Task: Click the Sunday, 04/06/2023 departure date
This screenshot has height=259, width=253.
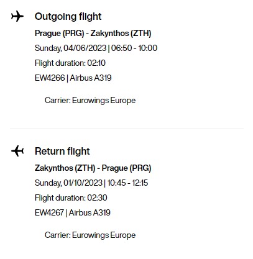Action: tap(70, 48)
